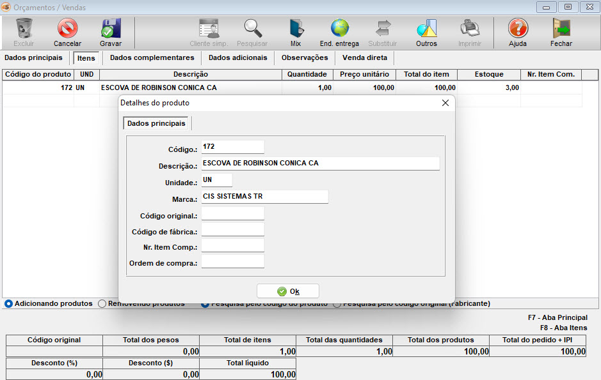Confirm product details with Ok button
Image resolution: width=601 pixels, height=380 pixels.
[288, 291]
